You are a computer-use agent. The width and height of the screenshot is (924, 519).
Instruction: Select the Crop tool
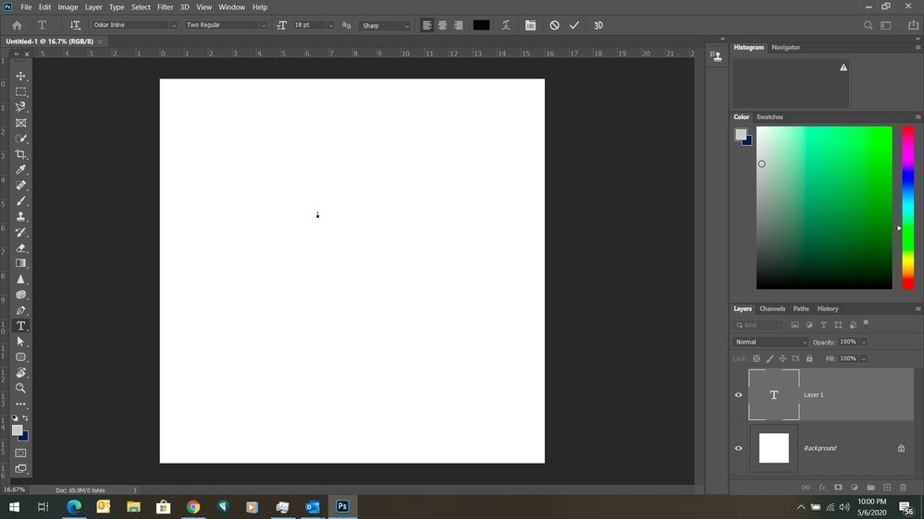20,154
